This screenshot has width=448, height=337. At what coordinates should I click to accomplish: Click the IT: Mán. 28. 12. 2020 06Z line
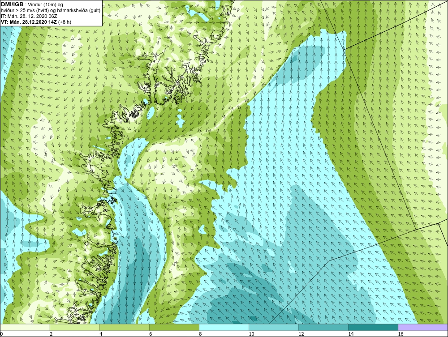29,16
